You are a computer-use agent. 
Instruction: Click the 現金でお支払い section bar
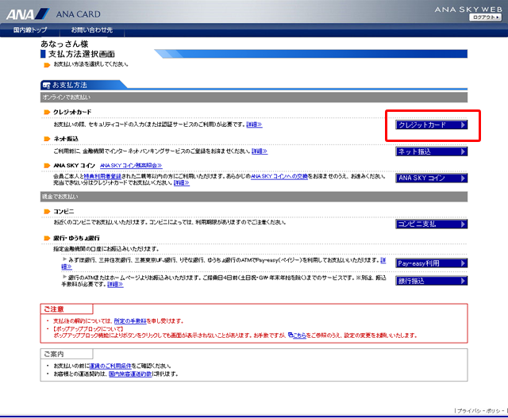(x=254, y=197)
